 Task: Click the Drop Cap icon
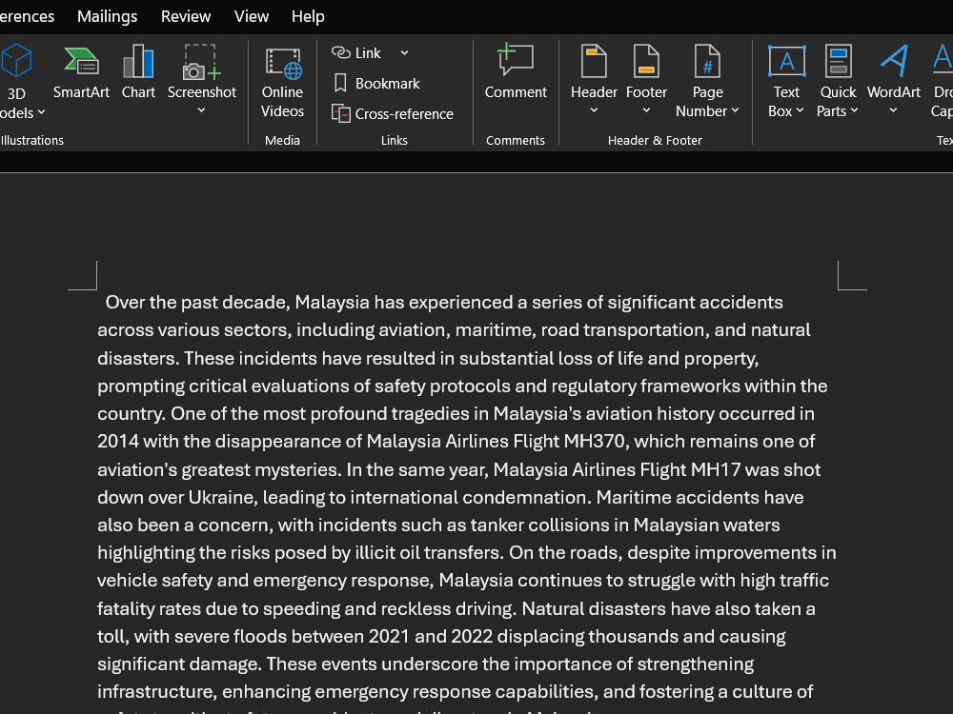(x=943, y=61)
